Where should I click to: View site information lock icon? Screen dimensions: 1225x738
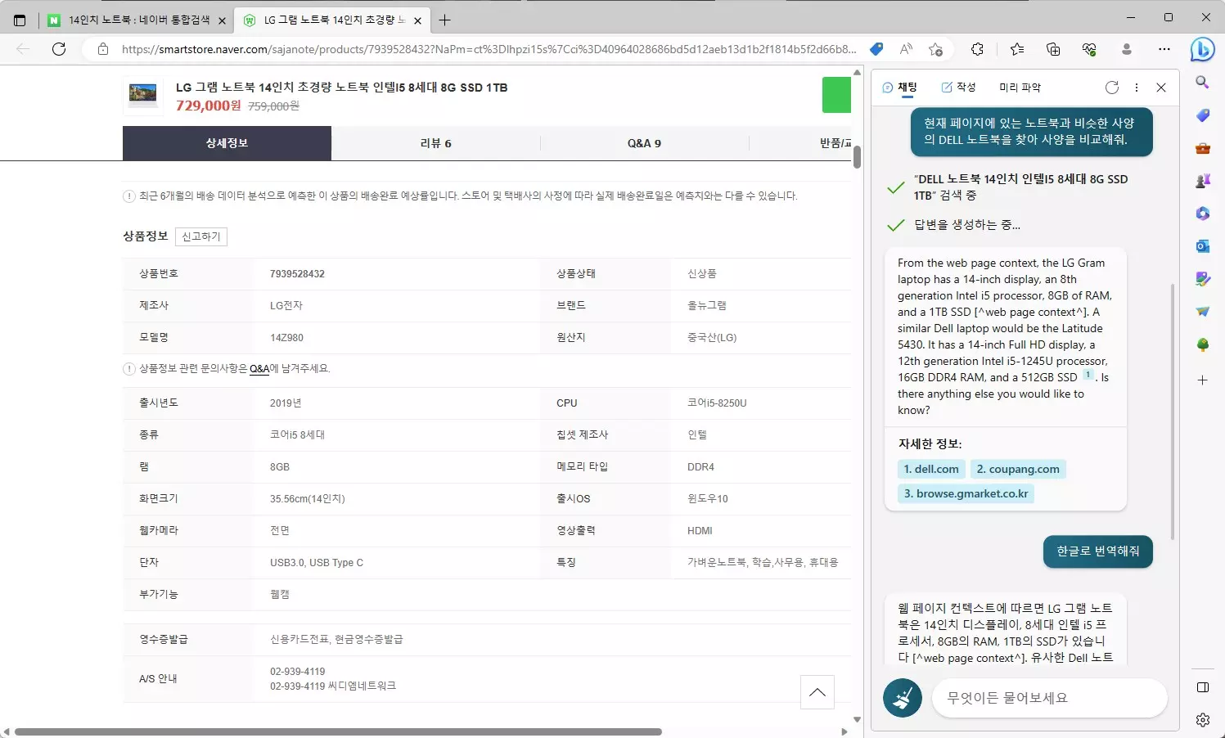(x=103, y=49)
